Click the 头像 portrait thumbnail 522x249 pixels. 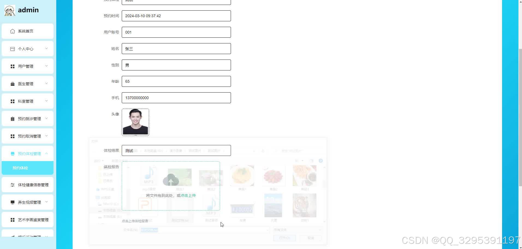pyautogui.click(x=135, y=122)
